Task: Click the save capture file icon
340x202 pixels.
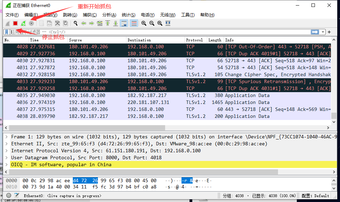Action: point(49,23)
